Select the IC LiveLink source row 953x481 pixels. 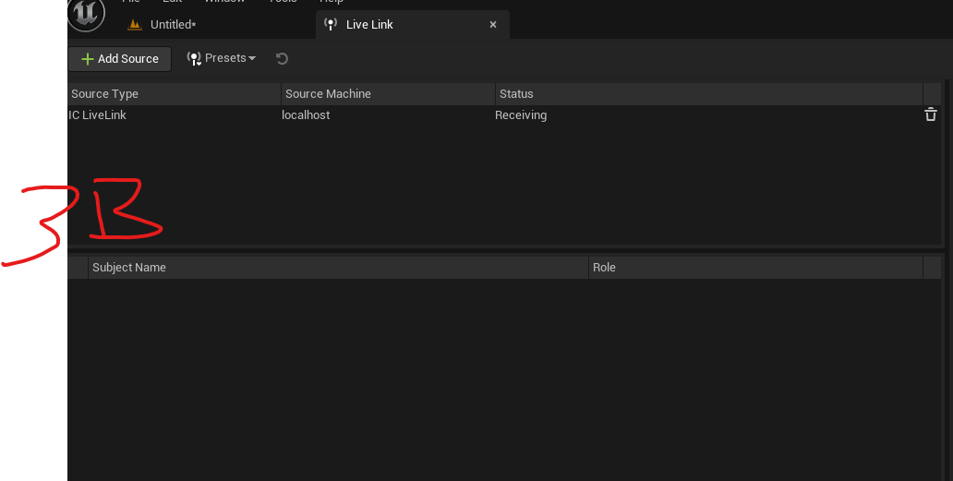[504, 114]
